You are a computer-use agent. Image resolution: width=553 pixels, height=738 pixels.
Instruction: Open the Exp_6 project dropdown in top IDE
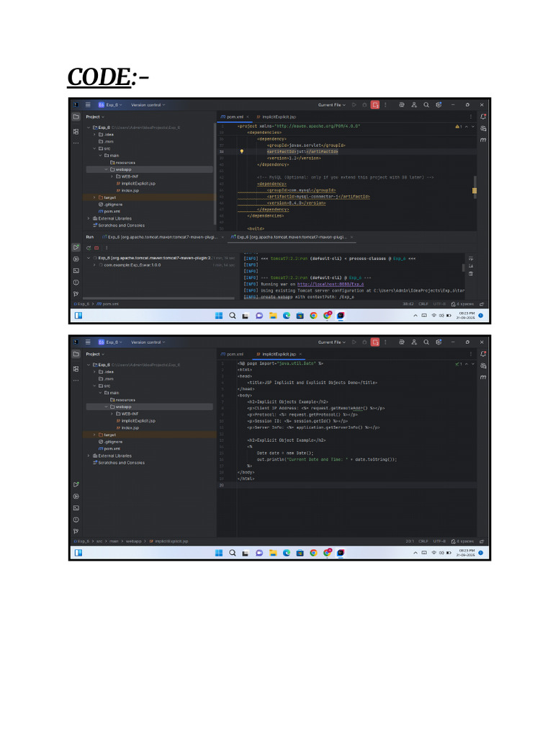(x=110, y=105)
